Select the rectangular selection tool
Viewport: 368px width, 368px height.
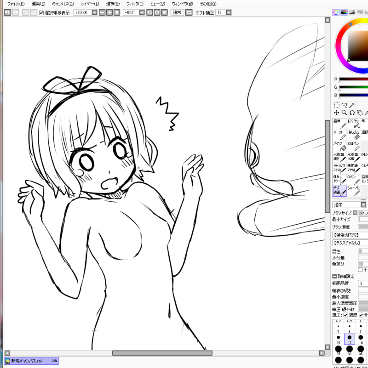337,105
